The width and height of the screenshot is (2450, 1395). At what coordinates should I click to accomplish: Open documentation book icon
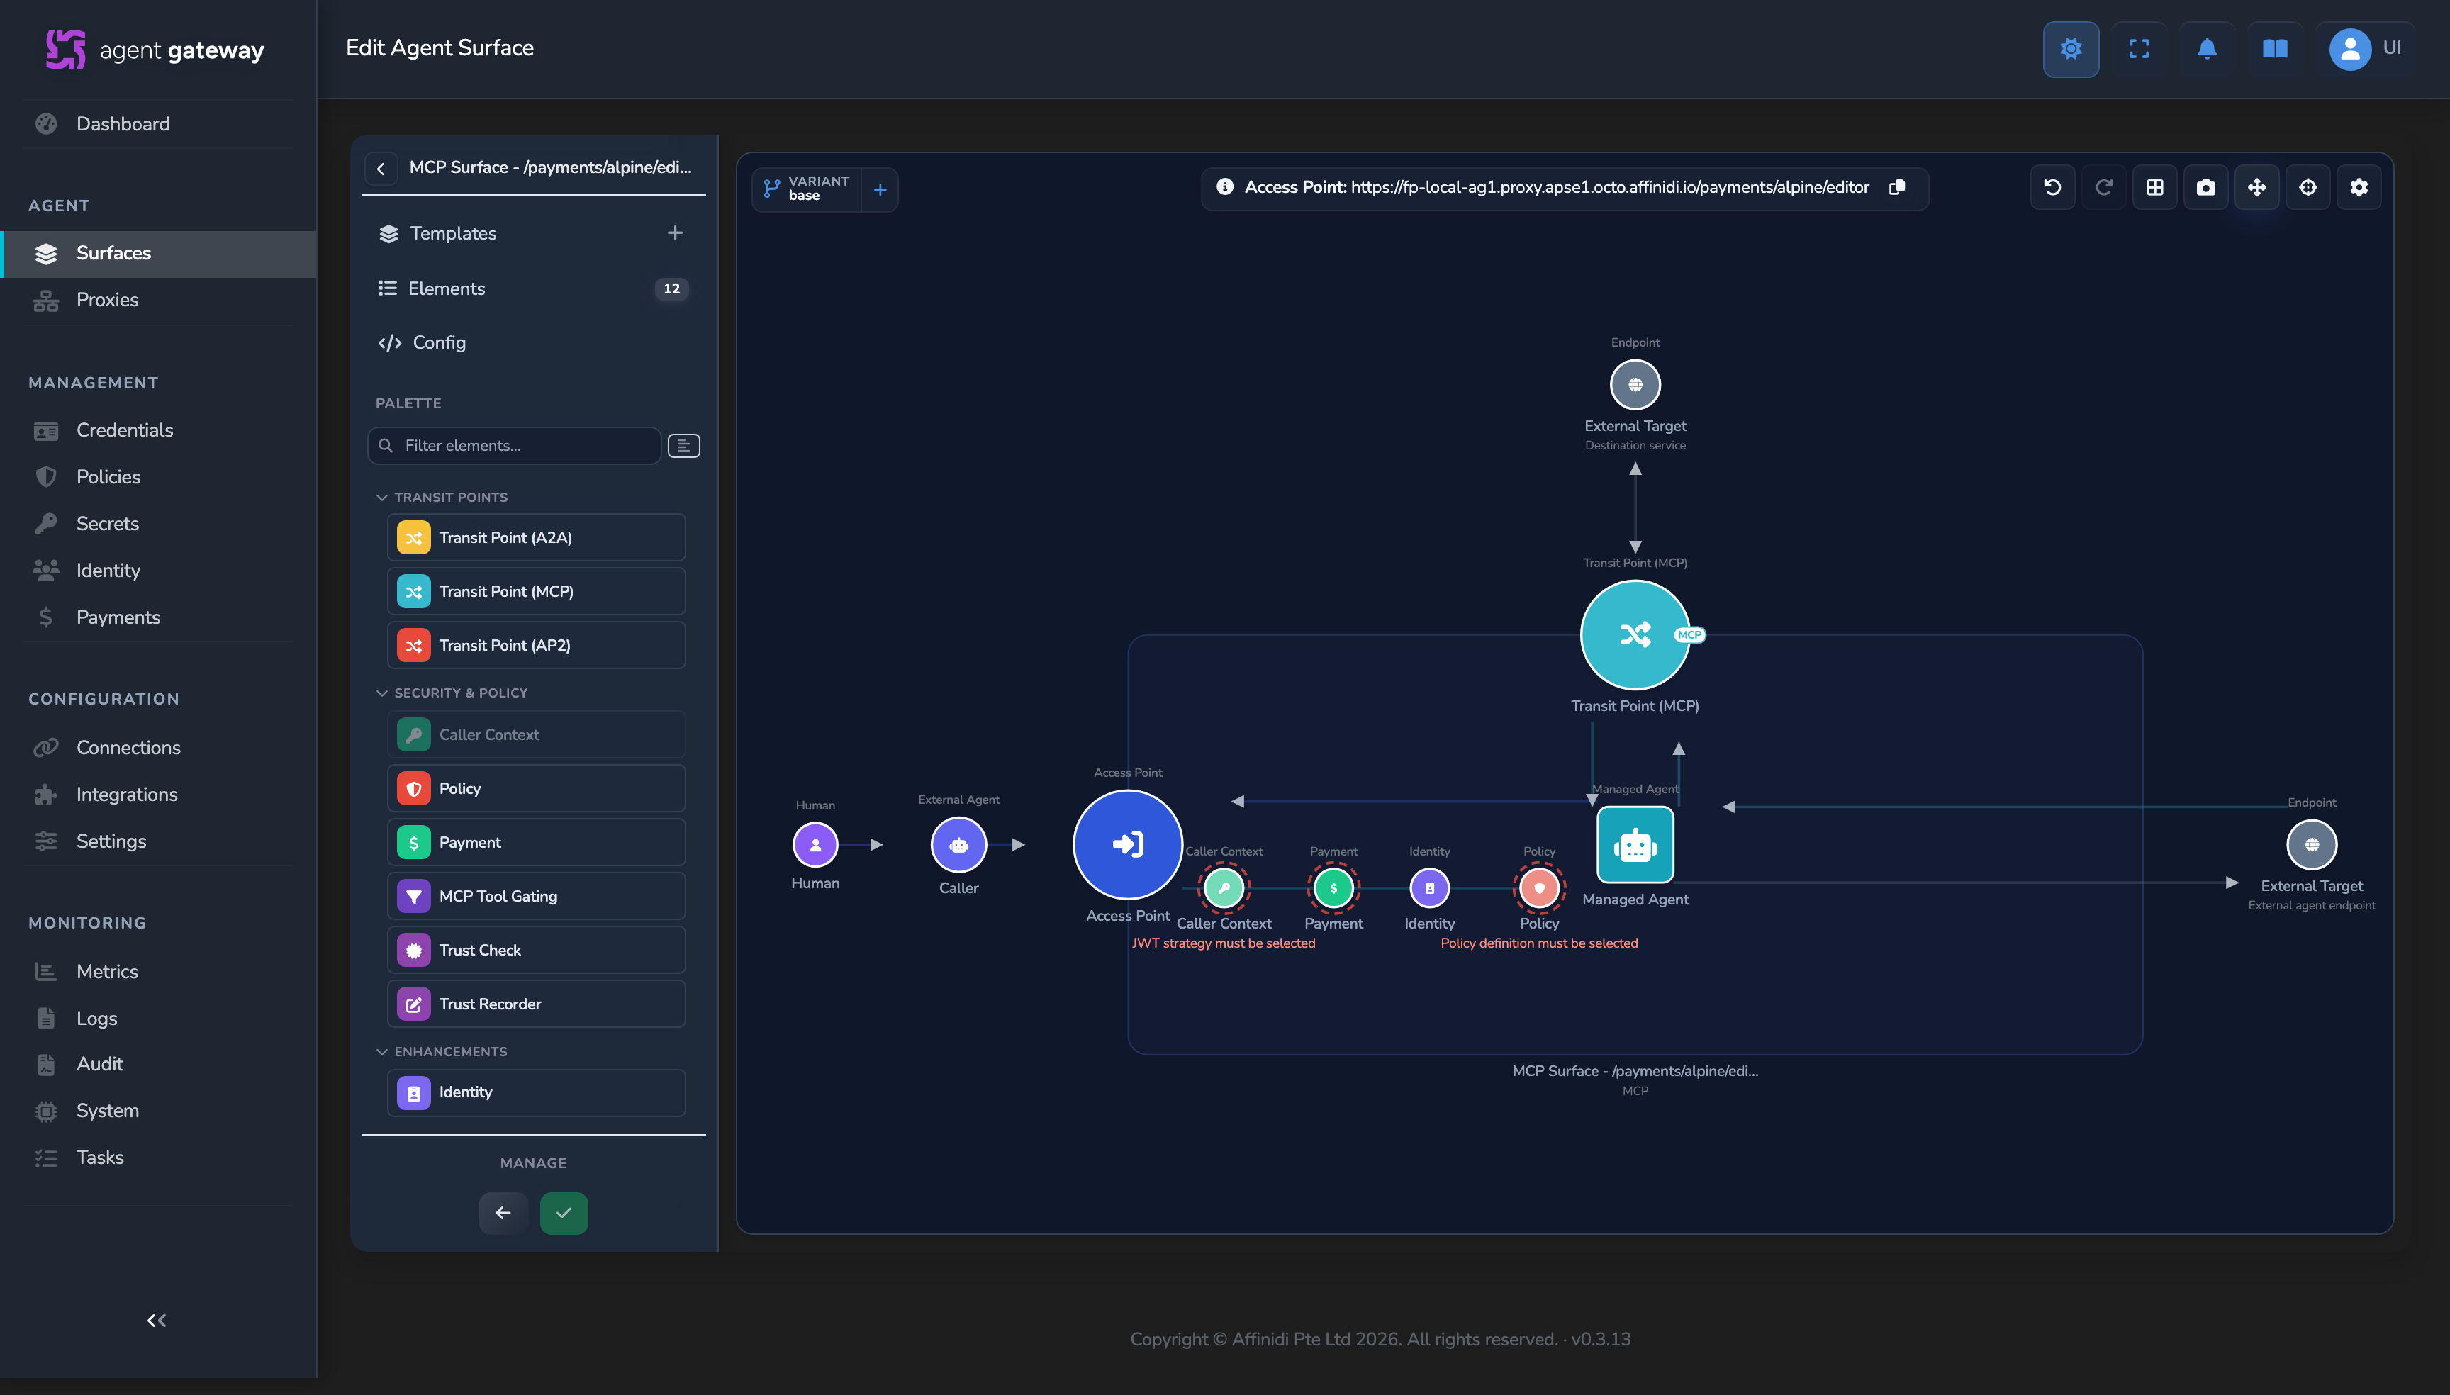pos(2275,49)
